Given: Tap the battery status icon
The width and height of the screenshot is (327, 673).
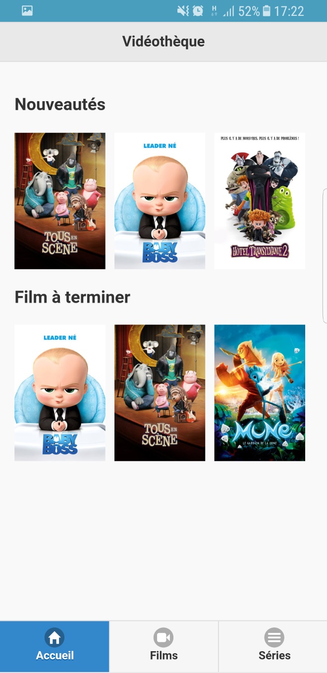Looking at the screenshot, I should tap(267, 10).
